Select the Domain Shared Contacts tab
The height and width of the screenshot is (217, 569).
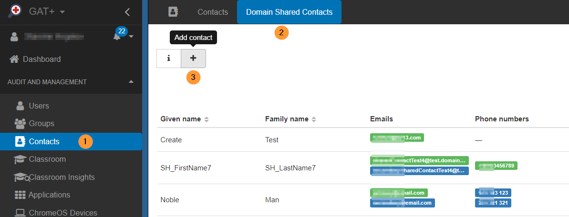pos(289,12)
